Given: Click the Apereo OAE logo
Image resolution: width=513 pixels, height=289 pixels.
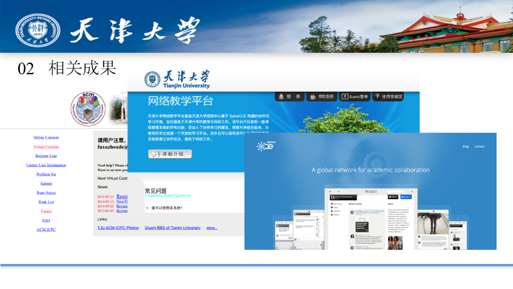Looking at the screenshot, I should pyautogui.click(x=266, y=146).
